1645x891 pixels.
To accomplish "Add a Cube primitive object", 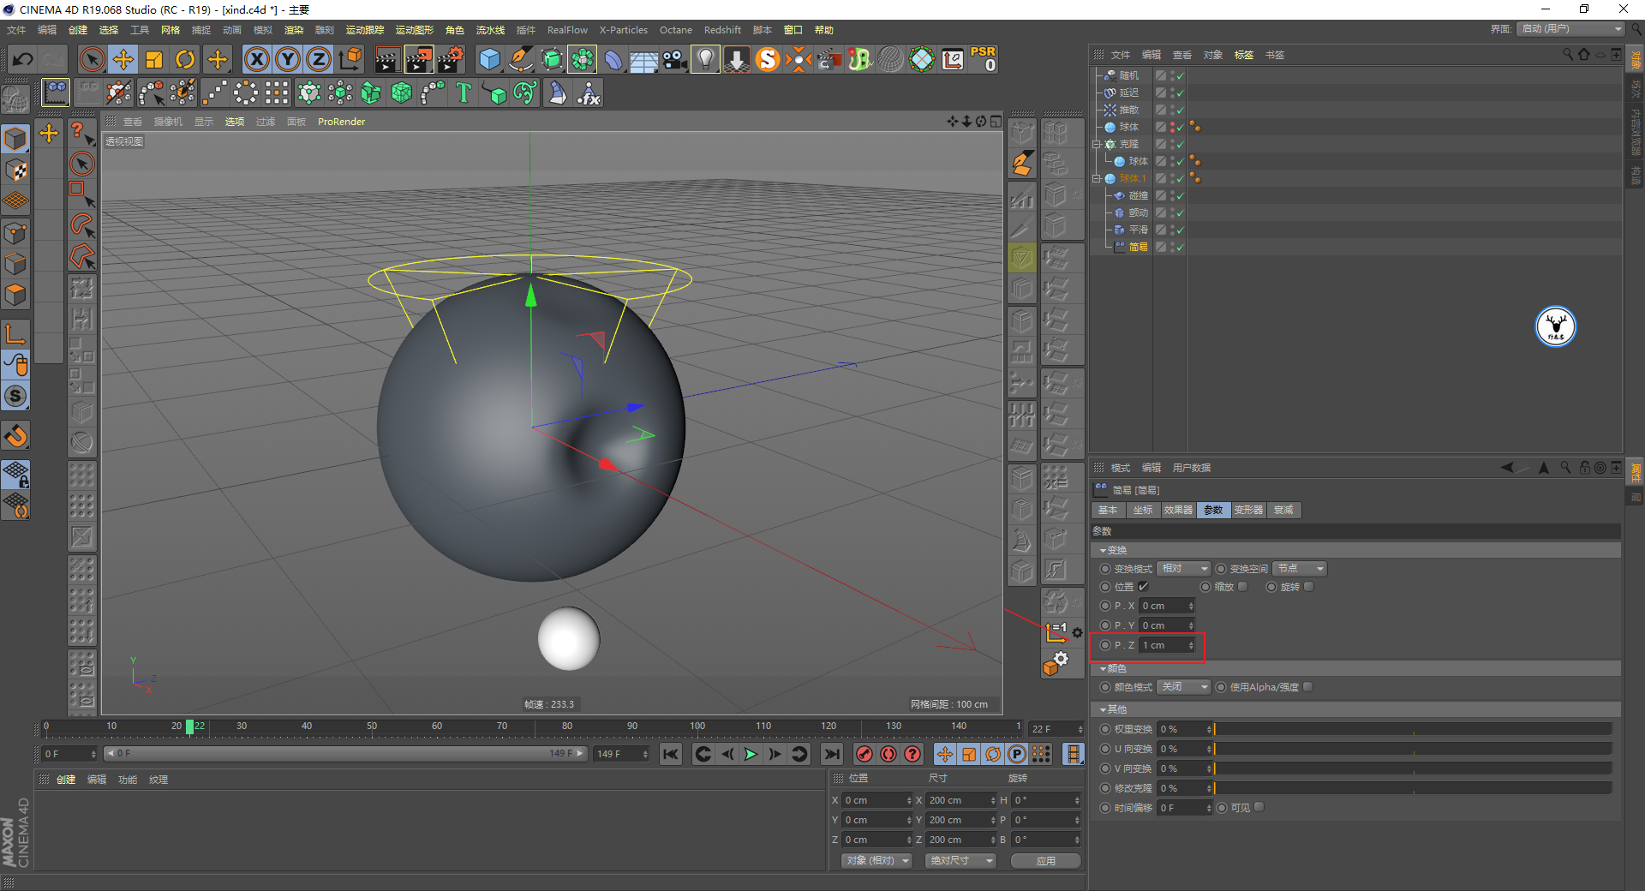I will [489, 59].
